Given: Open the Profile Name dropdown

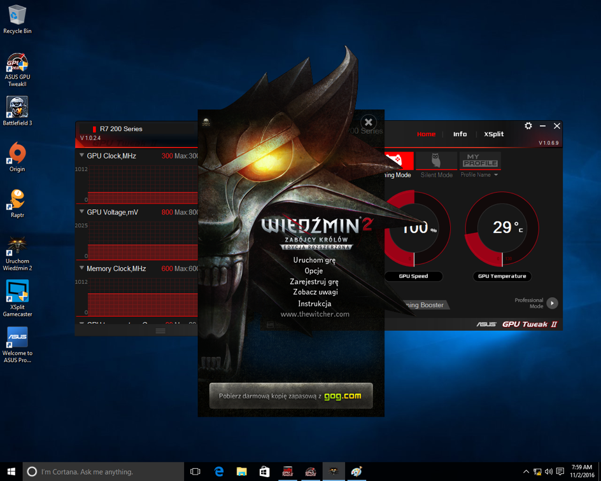Looking at the screenshot, I should click(x=479, y=175).
